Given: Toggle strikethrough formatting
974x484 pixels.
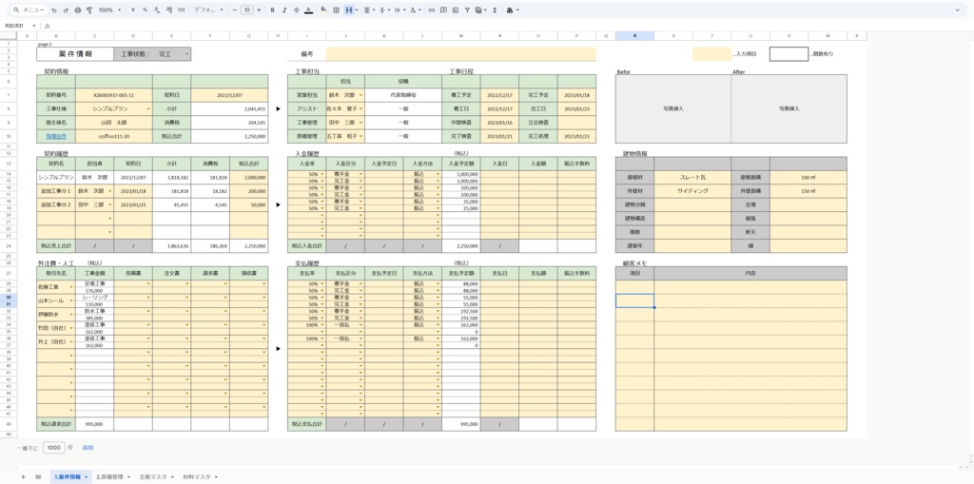Looking at the screenshot, I should [296, 10].
